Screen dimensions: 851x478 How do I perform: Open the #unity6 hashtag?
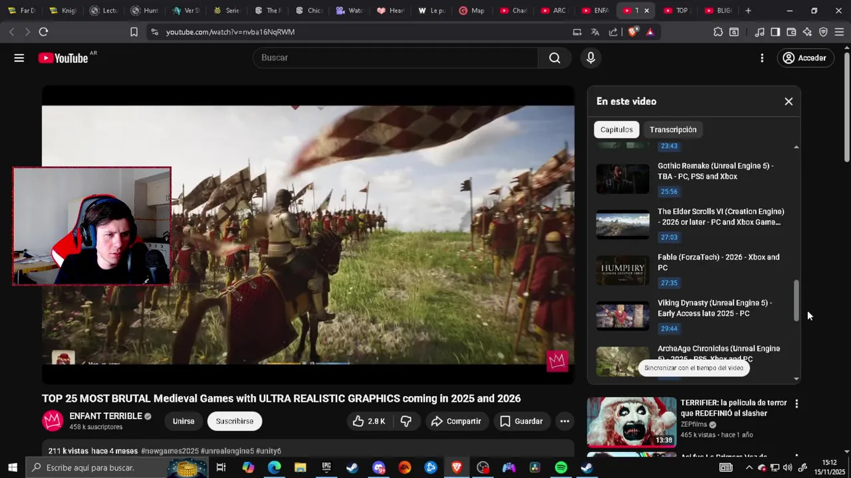tap(269, 451)
